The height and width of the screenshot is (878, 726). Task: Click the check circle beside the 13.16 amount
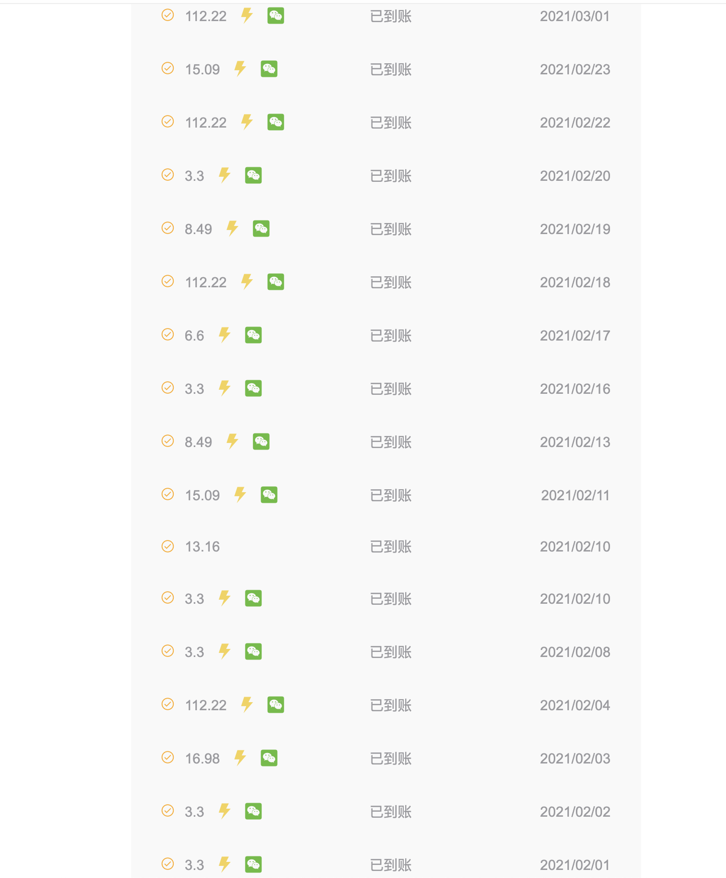click(x=168, y=546)
